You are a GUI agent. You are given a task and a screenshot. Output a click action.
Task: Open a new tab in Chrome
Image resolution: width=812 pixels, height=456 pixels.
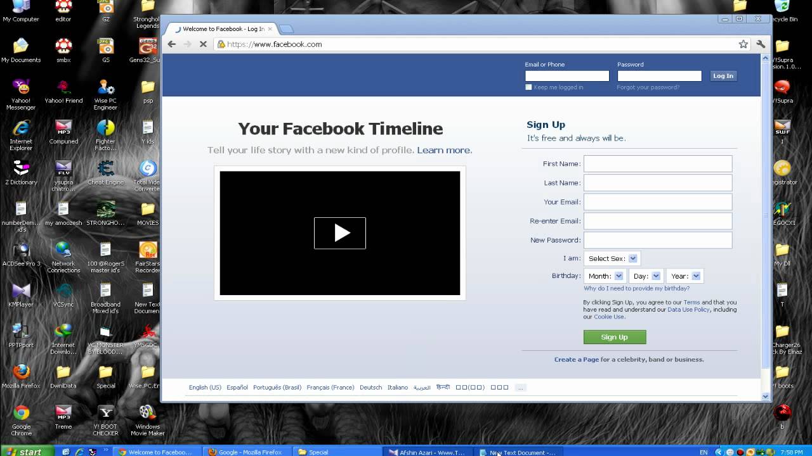click(286, 29)
